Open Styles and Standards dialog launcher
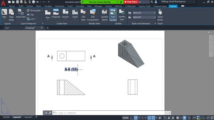214x120 pixels. coord(155,24)
